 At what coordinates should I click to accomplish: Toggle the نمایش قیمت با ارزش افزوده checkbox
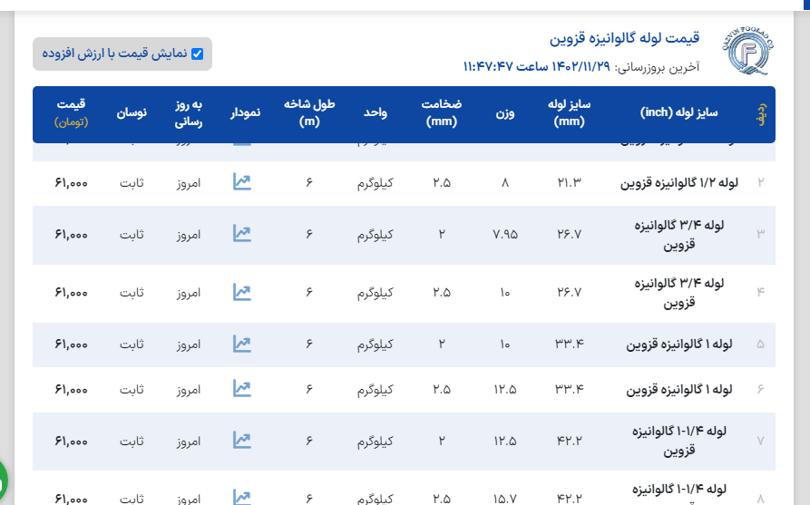[x=197, y=53]
